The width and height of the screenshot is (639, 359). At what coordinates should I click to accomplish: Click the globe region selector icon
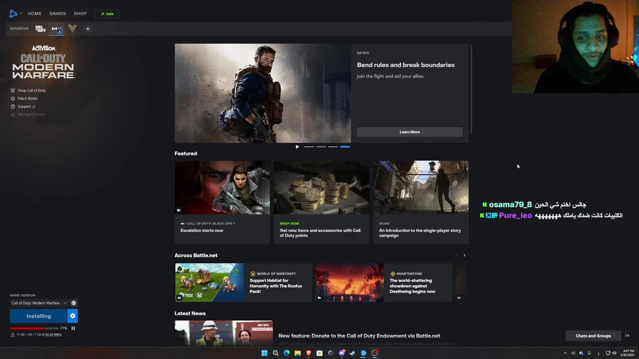coord(74,303)
